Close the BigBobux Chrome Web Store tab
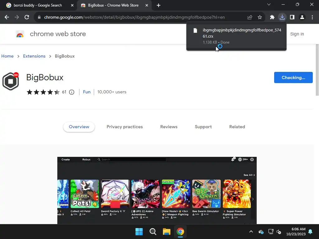Screen dimensions: 319x239 146,5
